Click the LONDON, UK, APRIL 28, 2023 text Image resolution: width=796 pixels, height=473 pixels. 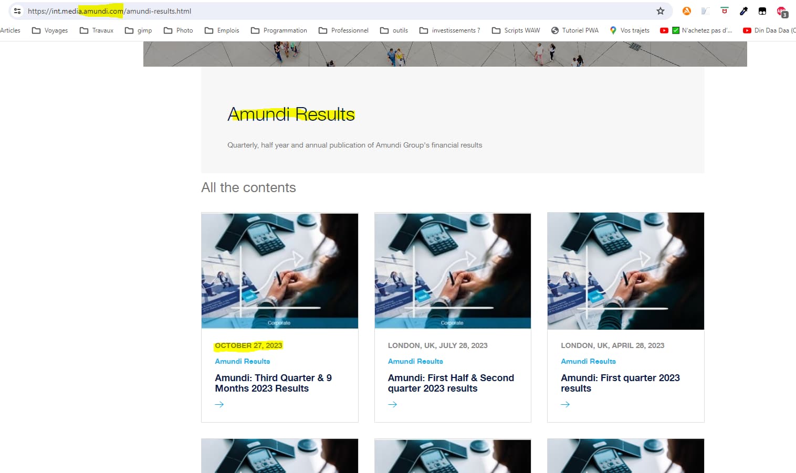tap(613, 345)
